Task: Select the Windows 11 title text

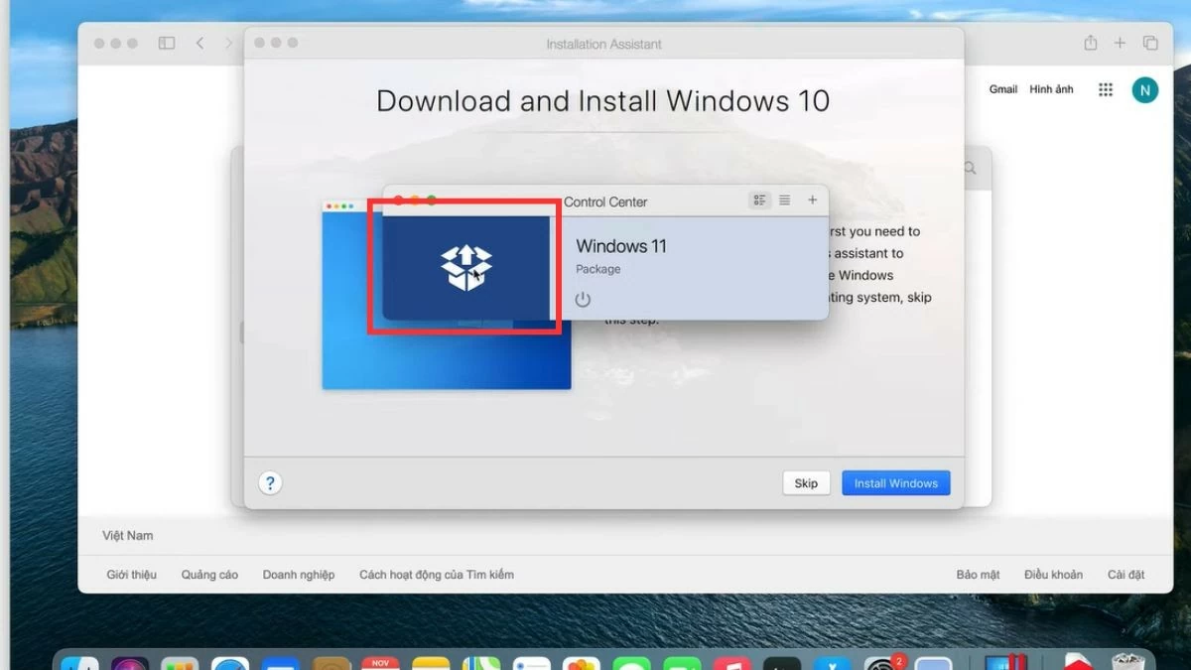Action: (x=621, y=246)
